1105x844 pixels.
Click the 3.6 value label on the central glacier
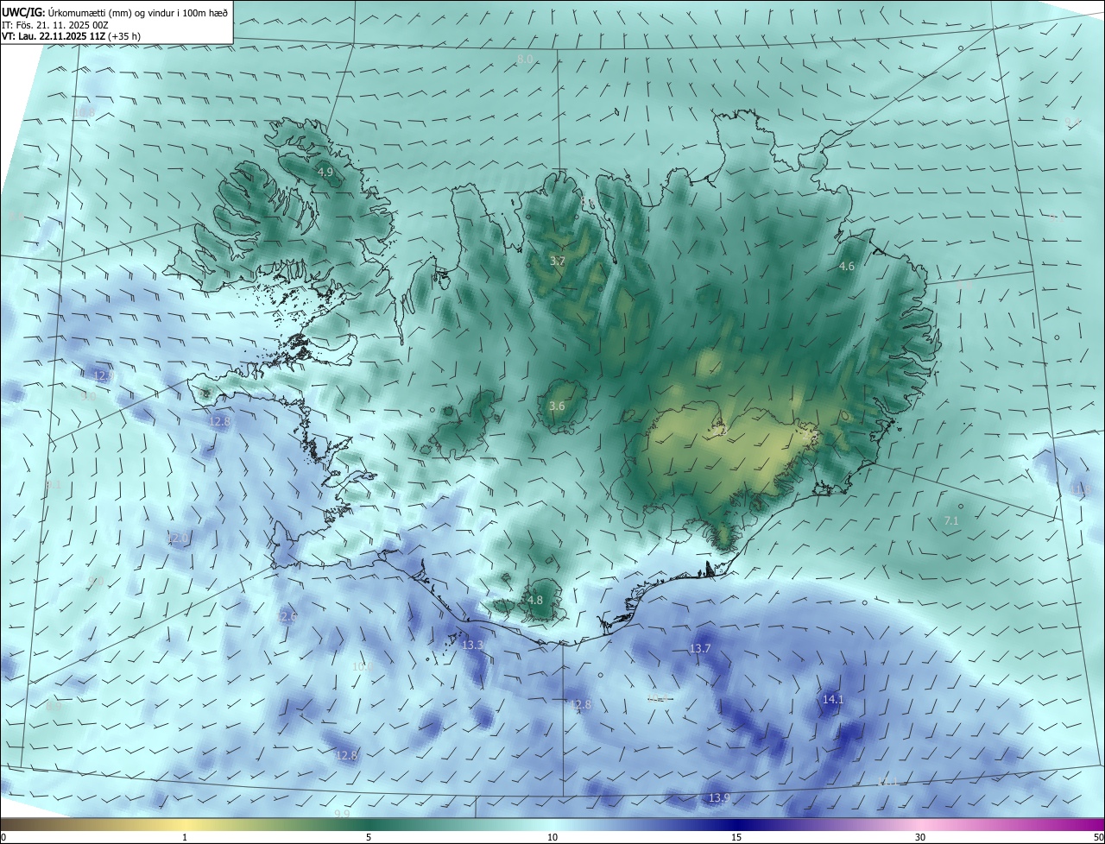557,406
